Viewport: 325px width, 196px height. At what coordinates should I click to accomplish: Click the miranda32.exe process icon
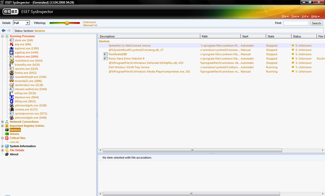click(12, 81)
